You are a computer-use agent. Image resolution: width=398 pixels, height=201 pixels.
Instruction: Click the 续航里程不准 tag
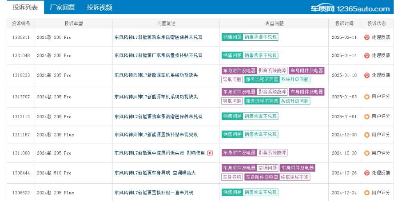tap(295, 177)
